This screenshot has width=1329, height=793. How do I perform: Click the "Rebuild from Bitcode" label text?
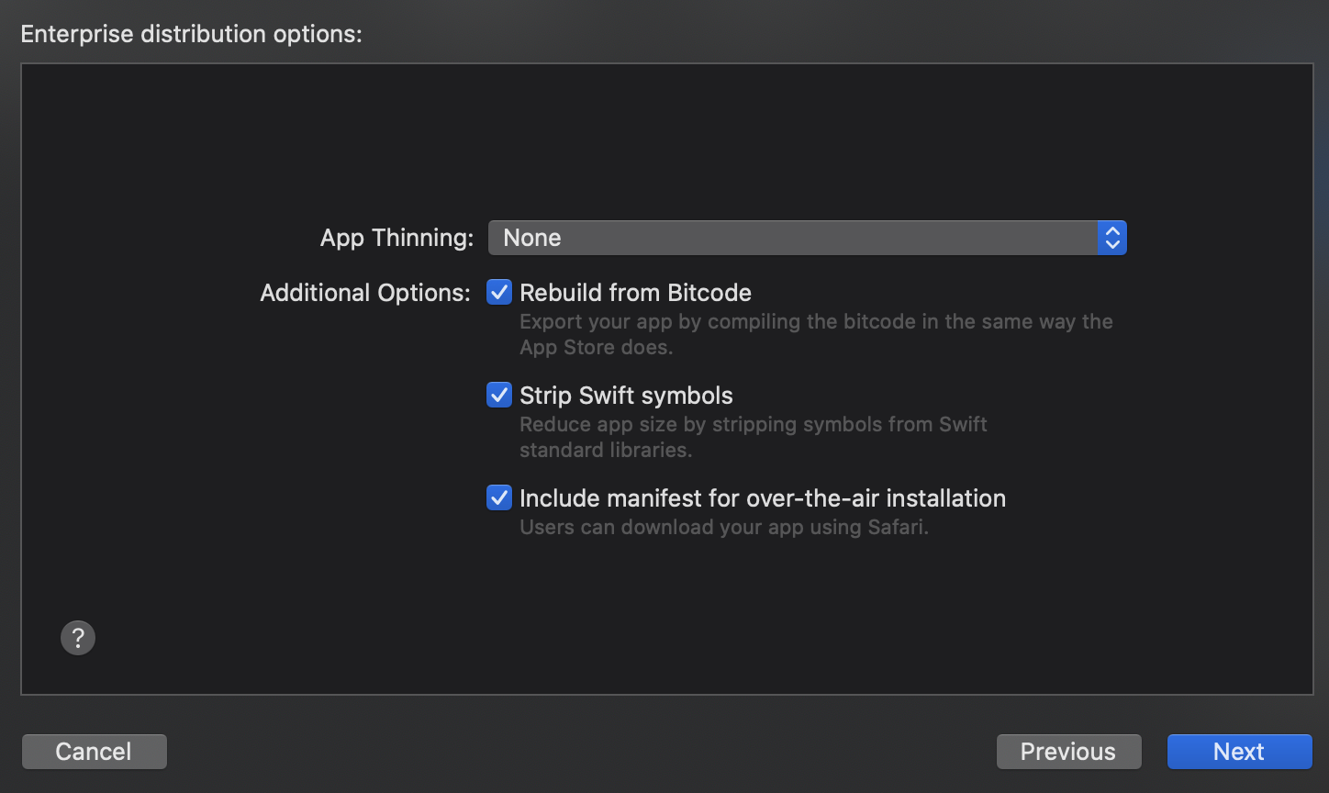coord(635,293)
